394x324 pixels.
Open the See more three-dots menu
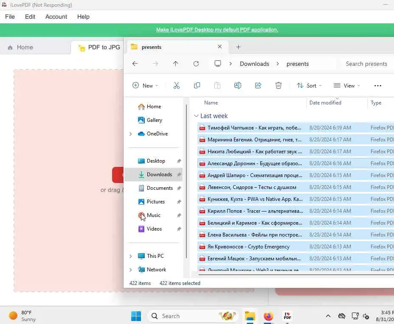pos(378,86)
